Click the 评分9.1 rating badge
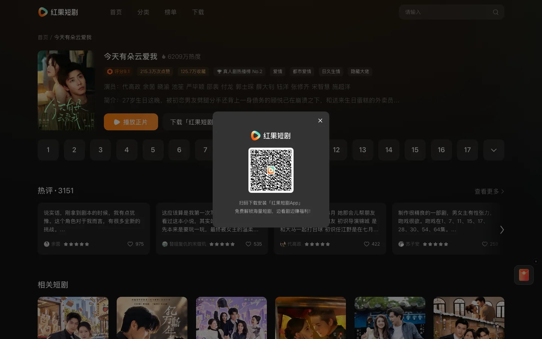This screenshot has height=339, width=542. point(119,72)
